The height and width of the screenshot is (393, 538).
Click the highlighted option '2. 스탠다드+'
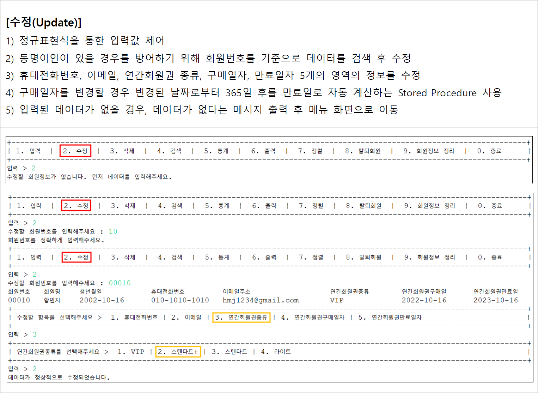coord(178,352)
